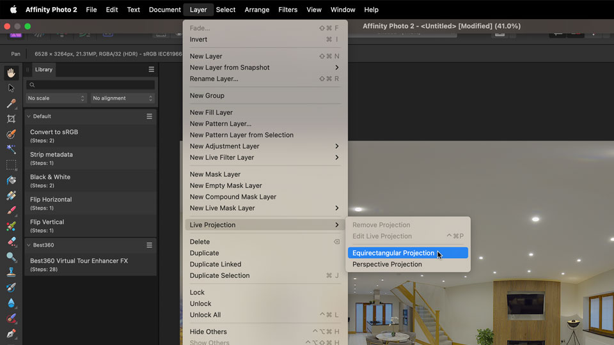Select the Dodge Brush tool
The height and width of the screenshot is (345, 614).
click(x=11, y=257)
